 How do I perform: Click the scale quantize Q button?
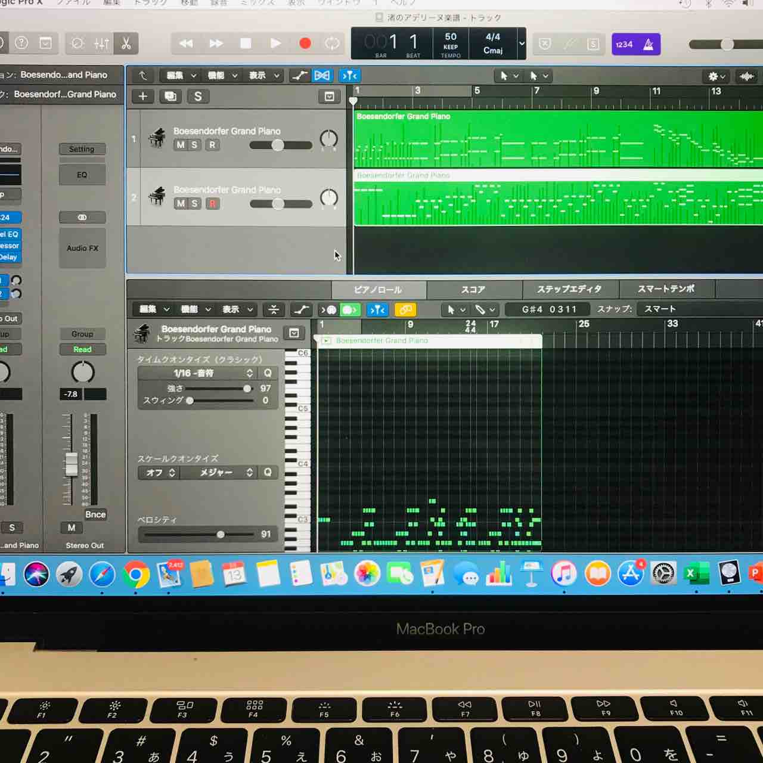click(x=268, y=472)
